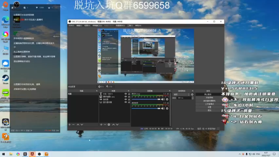279x157 pixels.
Task: Open the This PC desktop icon
Action: (x=6, y=50)
